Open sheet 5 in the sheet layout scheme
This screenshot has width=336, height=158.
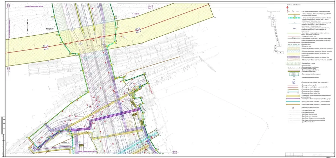[x=274, y=21]
